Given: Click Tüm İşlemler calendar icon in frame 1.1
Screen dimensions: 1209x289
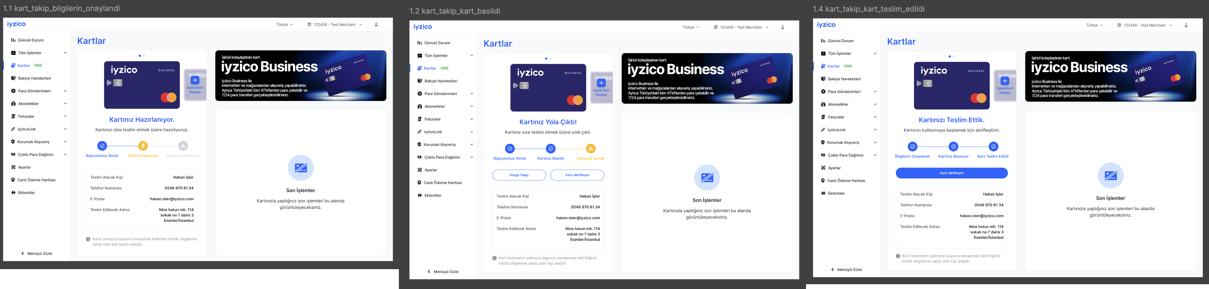Looking at the screenshot, I should coord(13,53).
